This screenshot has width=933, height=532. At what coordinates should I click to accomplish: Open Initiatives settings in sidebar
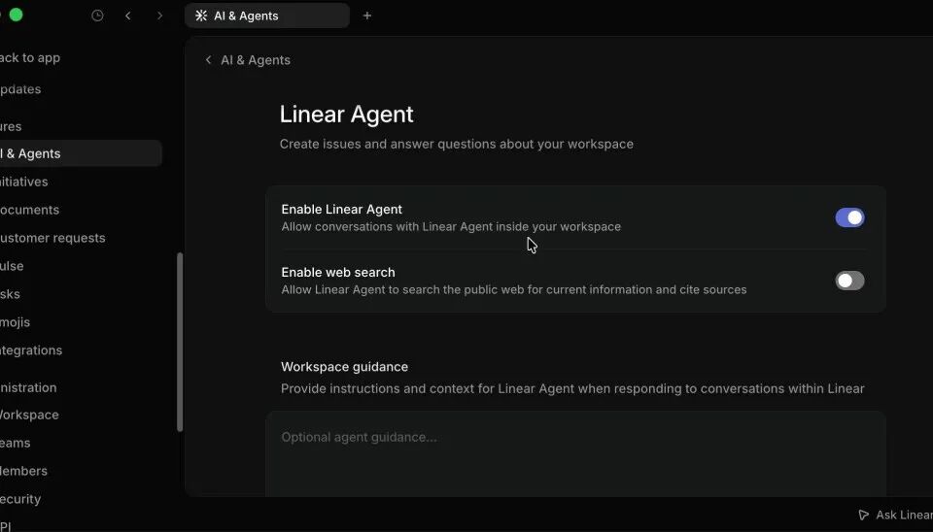click(23, 182)
